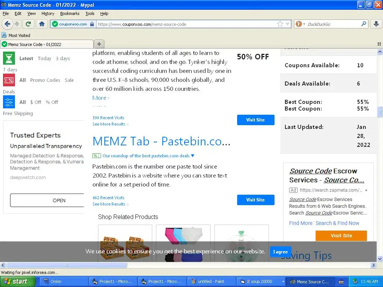Click the horizontal scrollbar thumb
This screenshot has width=383, height=287.
[67, 265]
